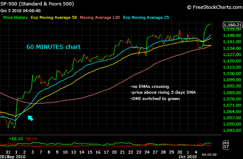The width and height of the screenshot is (243, 159).
Task: Click the Exp Moving Average 25 legend
Action: 146,18
